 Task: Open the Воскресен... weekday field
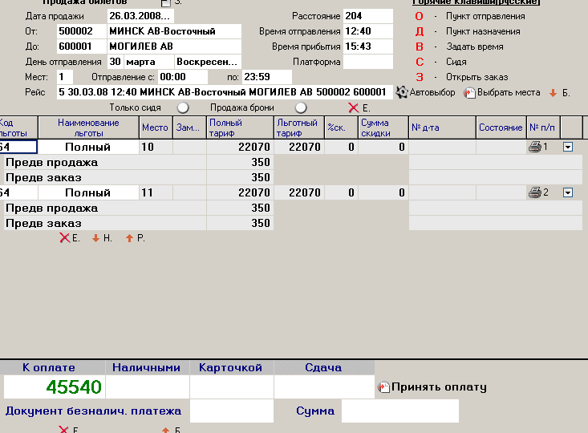[208, 62]
